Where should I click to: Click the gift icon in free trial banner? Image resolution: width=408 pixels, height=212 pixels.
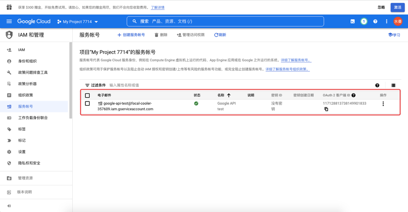tap(9, 7)
